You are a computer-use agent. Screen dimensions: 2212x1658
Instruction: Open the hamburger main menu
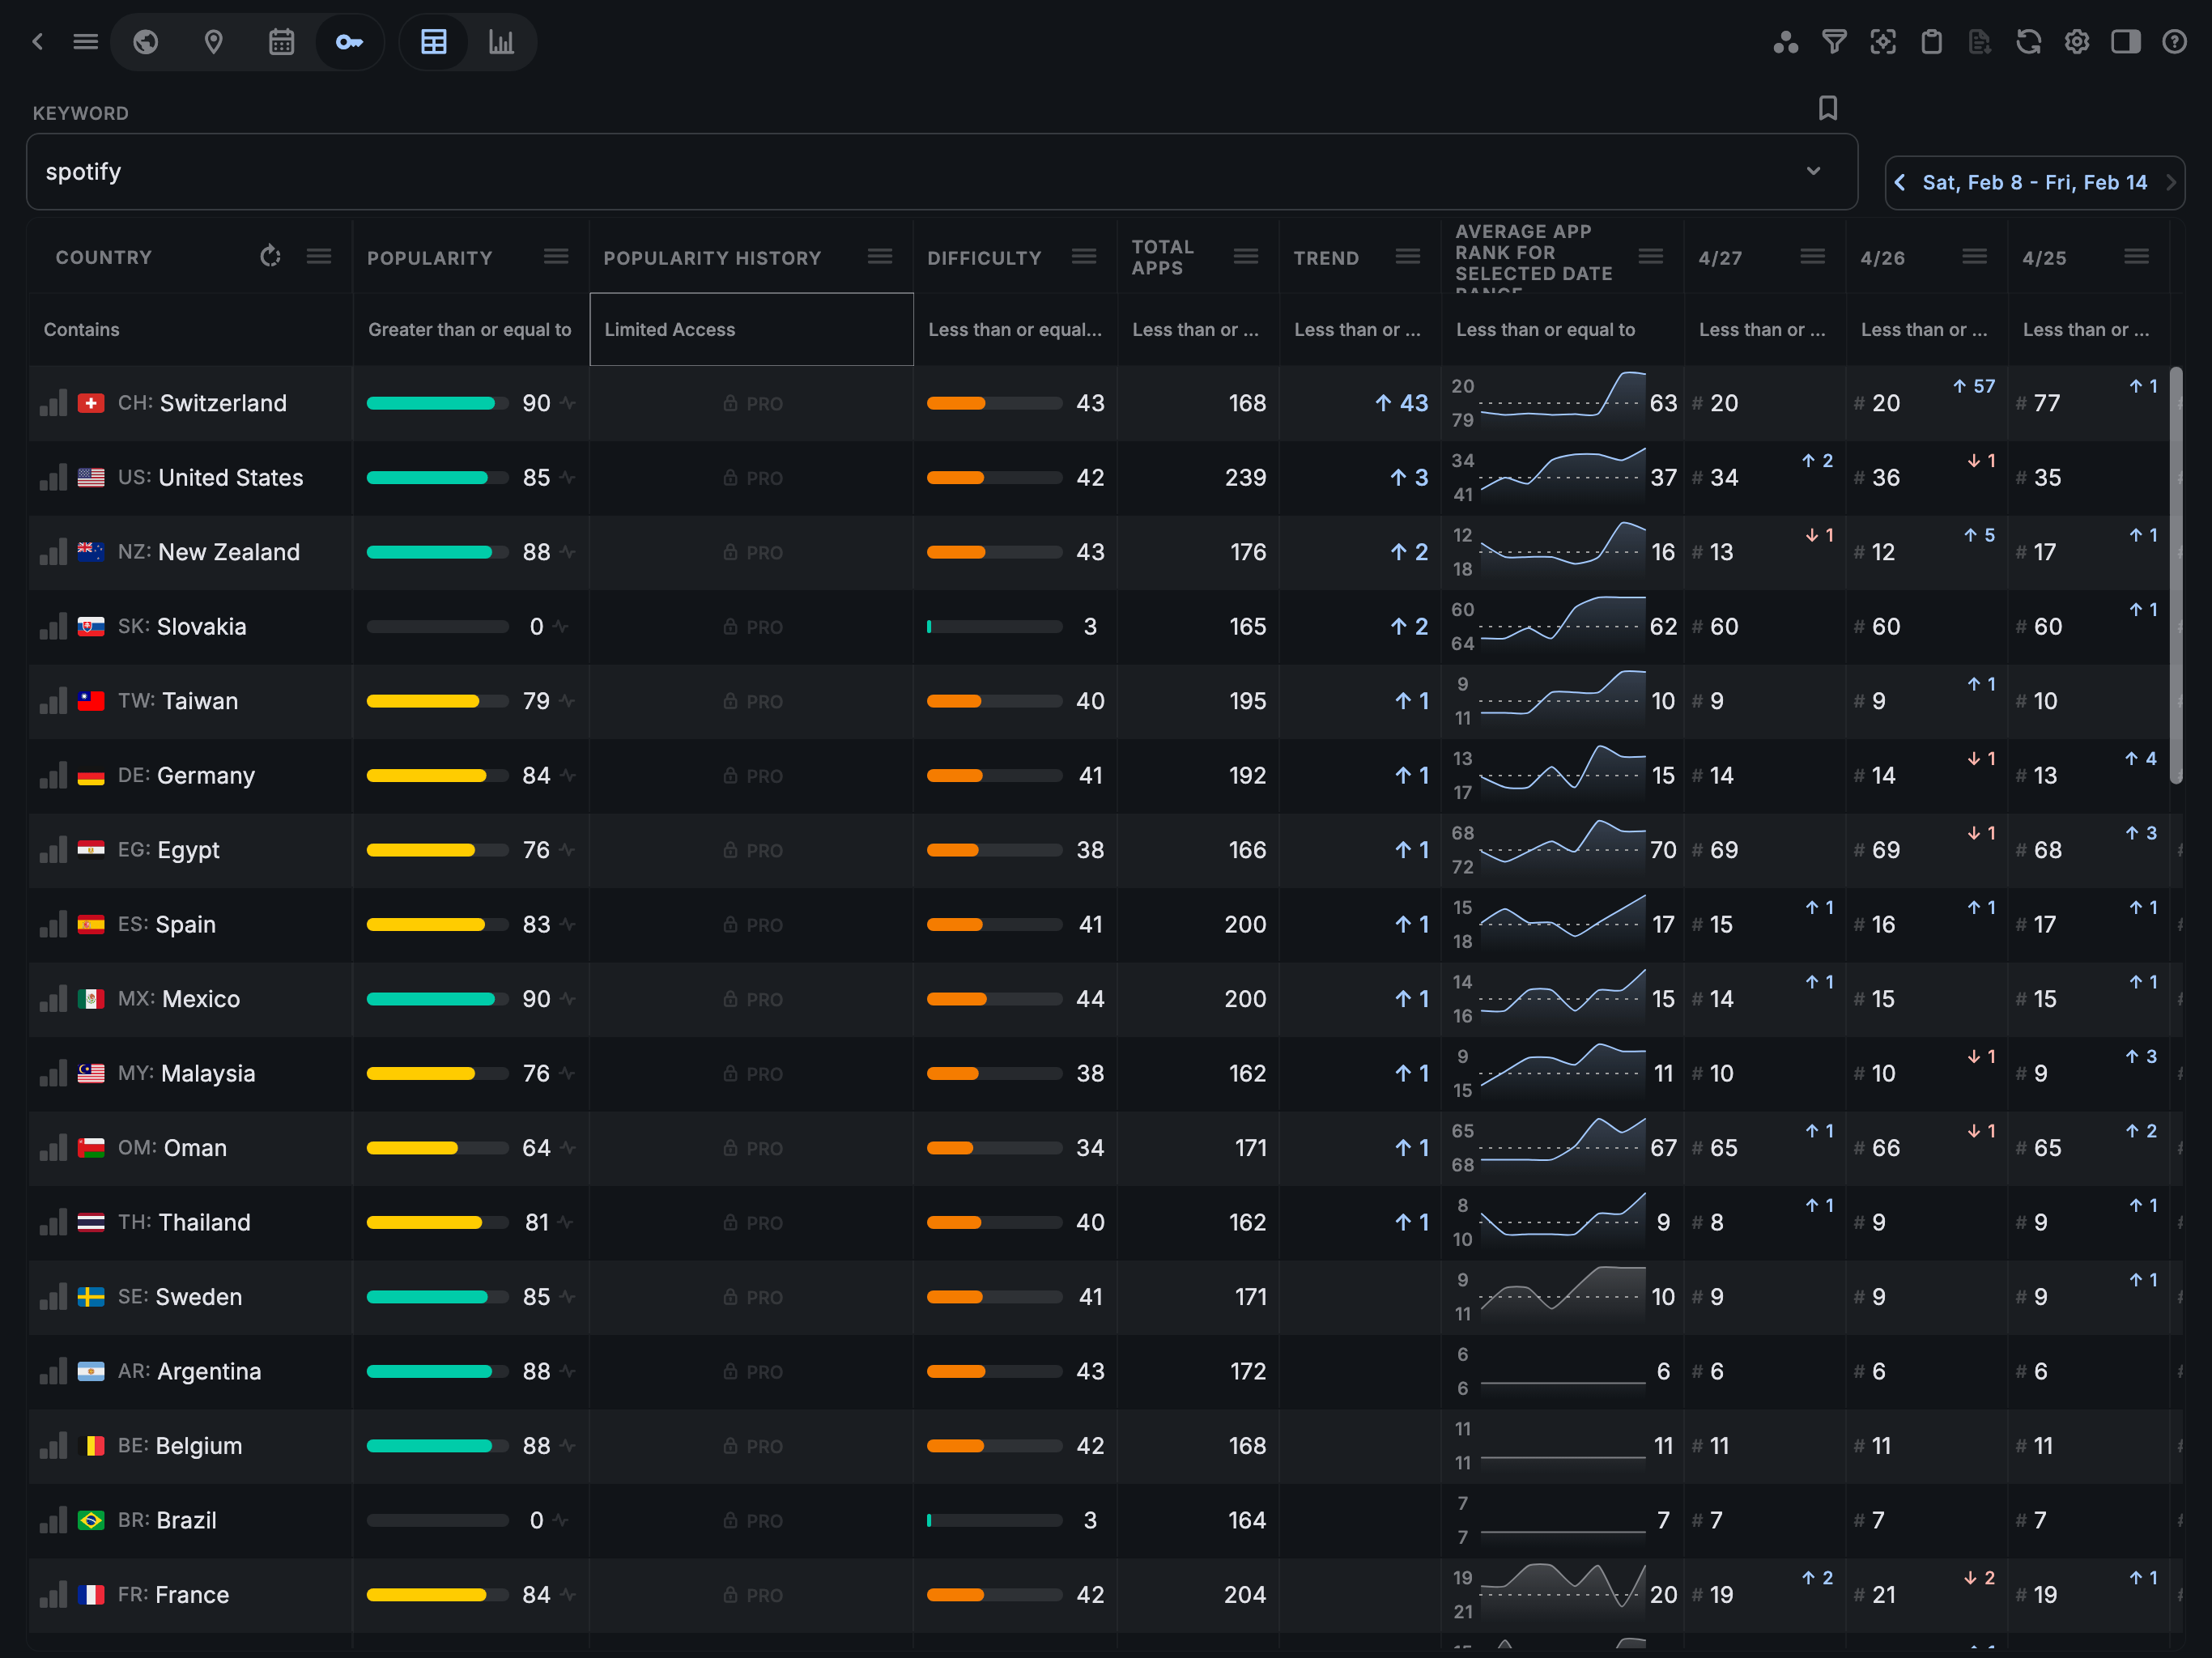[86, 42]
